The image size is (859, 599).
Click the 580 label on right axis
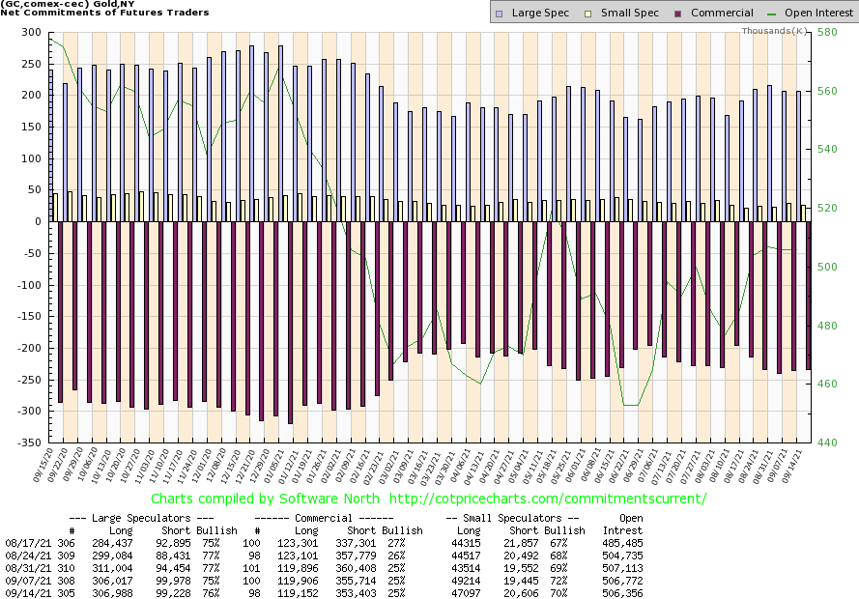[x=828, y=33]
